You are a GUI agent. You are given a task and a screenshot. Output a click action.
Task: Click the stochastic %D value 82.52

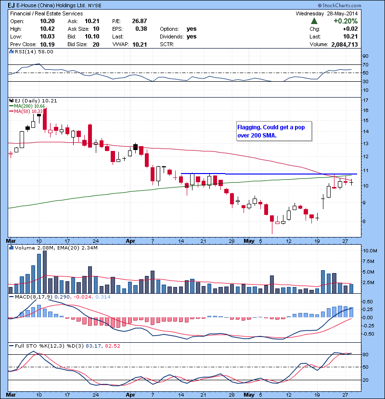(112, 346)
